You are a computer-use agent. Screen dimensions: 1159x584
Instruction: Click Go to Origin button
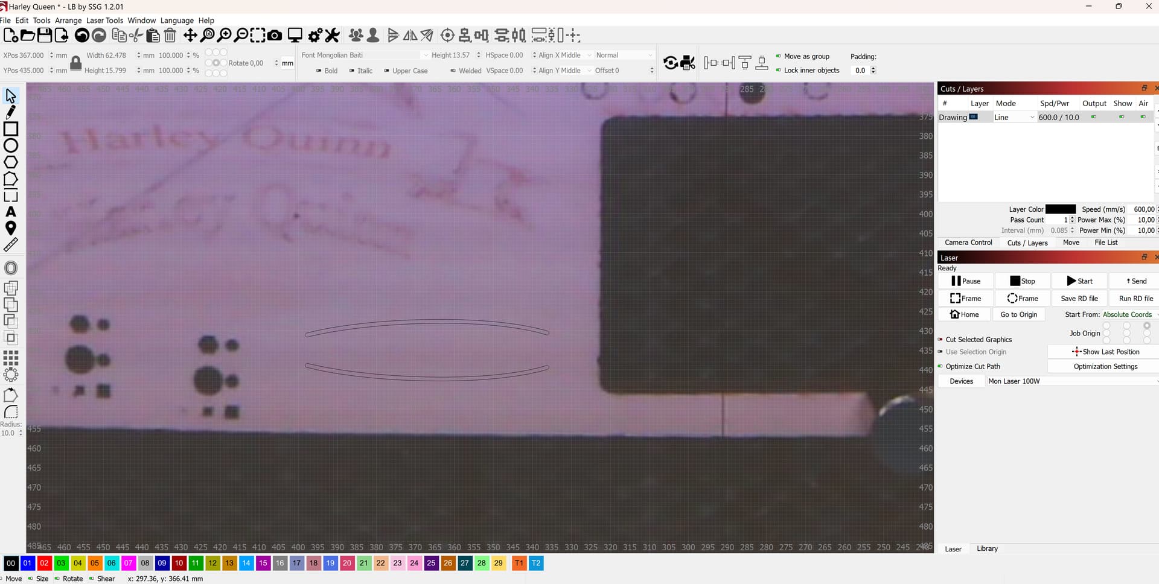click(x=1018, y=314)
